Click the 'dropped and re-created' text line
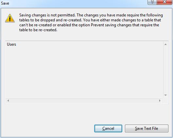This screenshot has height=138, width=173. point(61,20)
